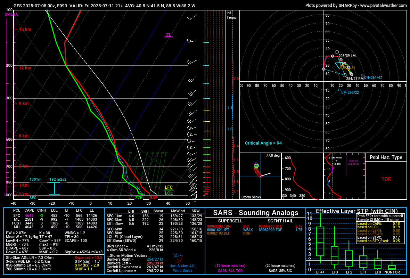Click the 'Bunkers Left =' storm motion row
Image resolution: width=410 pixels, height=278 pixels.
(135, 263)
